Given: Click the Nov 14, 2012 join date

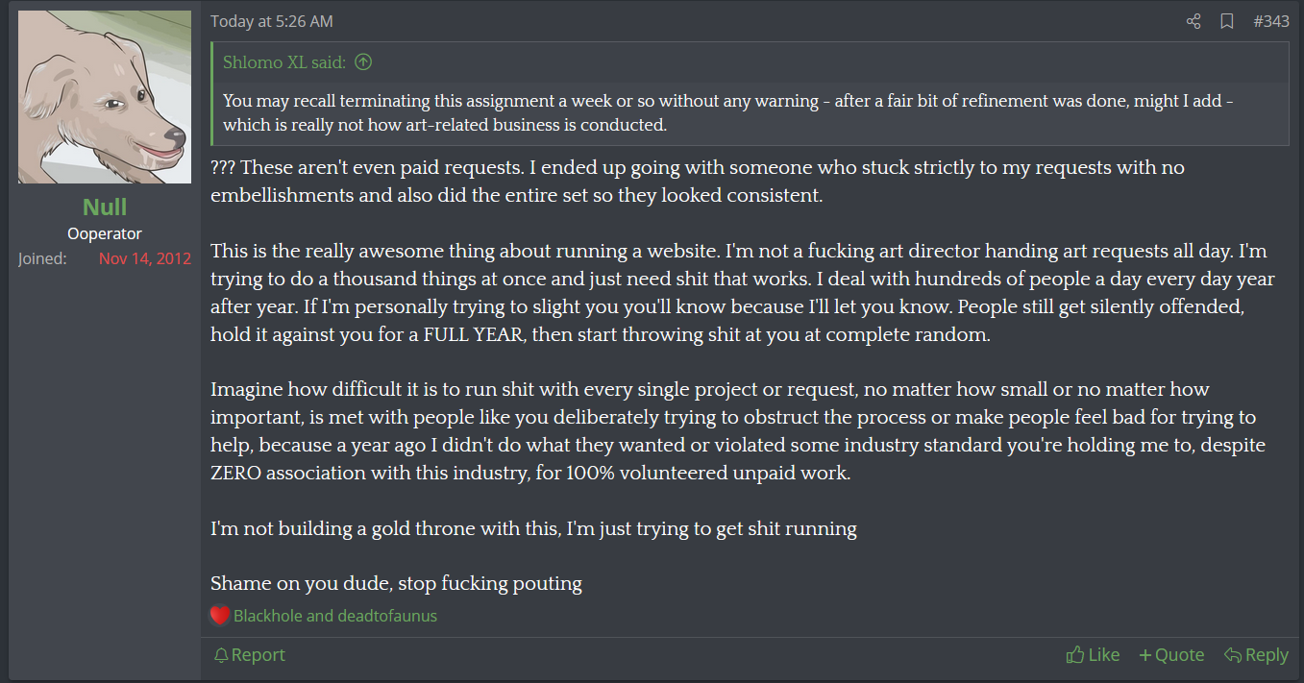Looking at the screenshot, I should [x=145, y=258].
